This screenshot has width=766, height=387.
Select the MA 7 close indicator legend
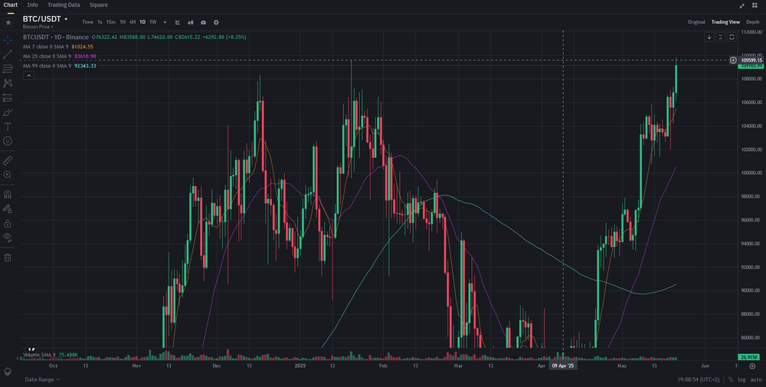click(x=58, y=47)
